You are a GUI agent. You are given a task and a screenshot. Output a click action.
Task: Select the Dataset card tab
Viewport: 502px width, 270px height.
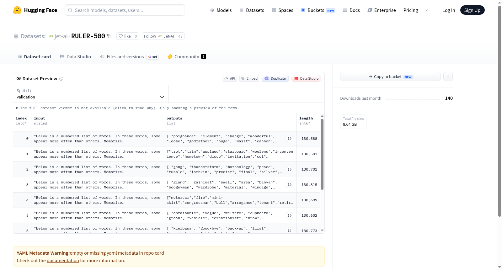click(34, 56)
